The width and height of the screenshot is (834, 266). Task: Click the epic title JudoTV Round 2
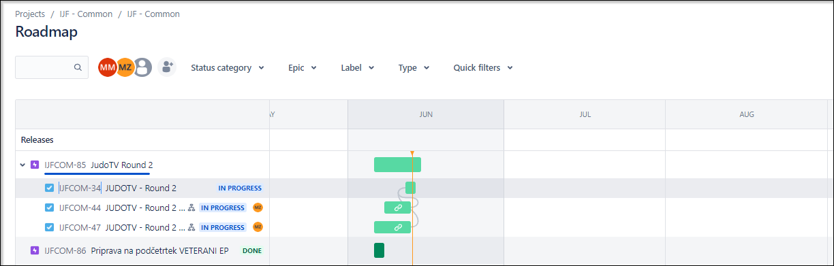click(x=122, y=165)
